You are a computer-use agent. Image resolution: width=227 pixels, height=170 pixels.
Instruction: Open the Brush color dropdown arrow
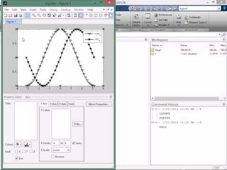pos(63,15)
